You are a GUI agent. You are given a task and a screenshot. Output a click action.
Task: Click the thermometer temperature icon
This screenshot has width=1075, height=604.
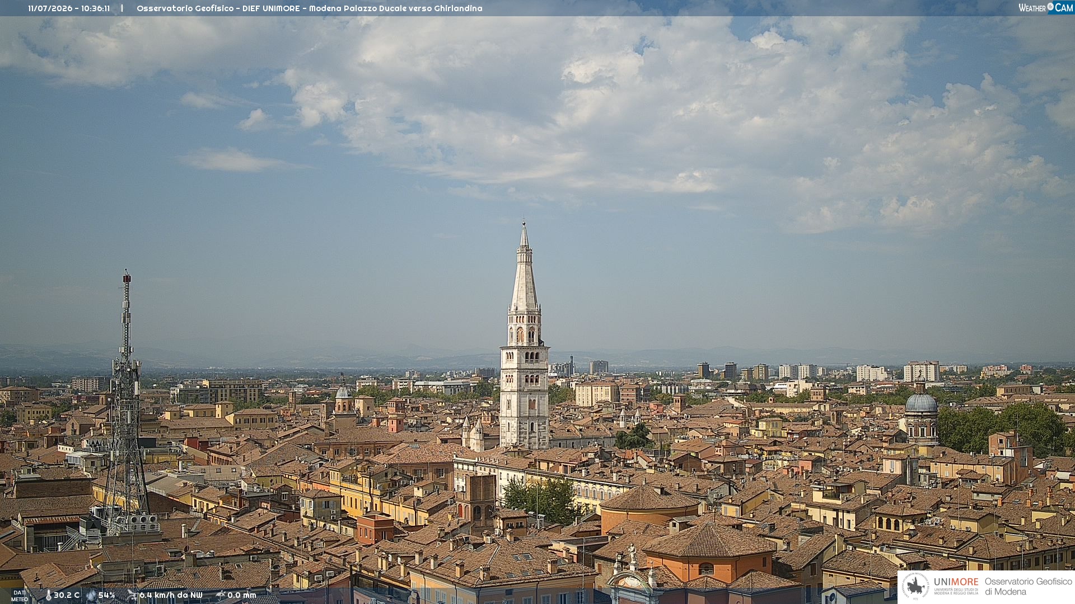[48, 596]
